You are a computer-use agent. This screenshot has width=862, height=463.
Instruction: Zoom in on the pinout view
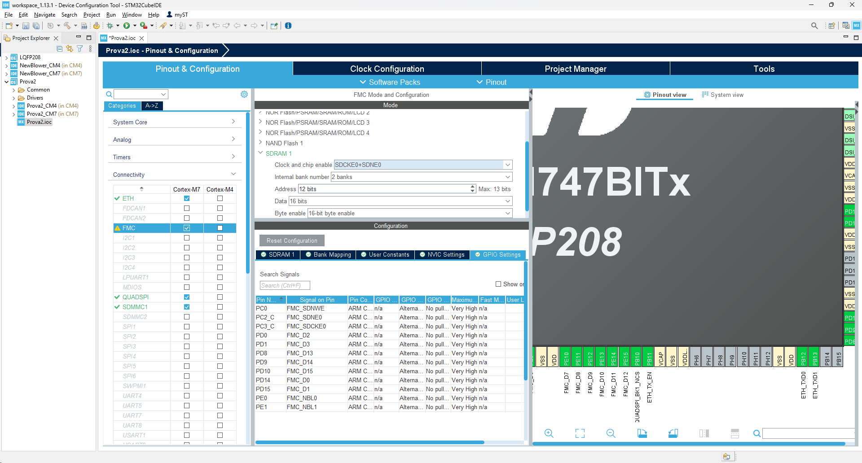click(x=549, y=433)
